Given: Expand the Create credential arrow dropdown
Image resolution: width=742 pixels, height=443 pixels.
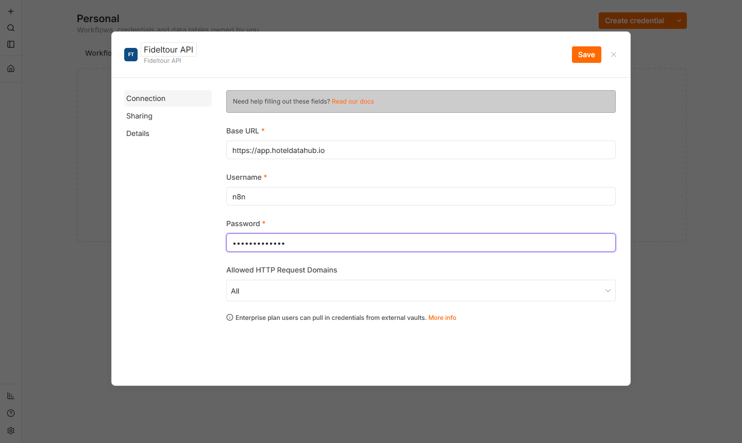Looking at the screenshot, I should 679,21.
